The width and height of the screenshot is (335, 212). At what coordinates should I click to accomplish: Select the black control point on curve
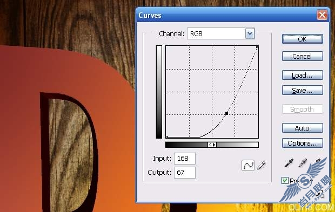[x=227, y=114]
